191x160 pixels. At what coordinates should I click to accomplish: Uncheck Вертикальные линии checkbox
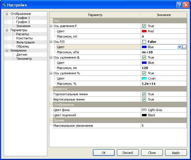point(144,100)
